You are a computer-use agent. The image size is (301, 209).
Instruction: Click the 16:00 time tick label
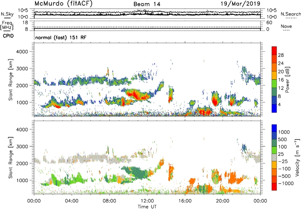185,201
